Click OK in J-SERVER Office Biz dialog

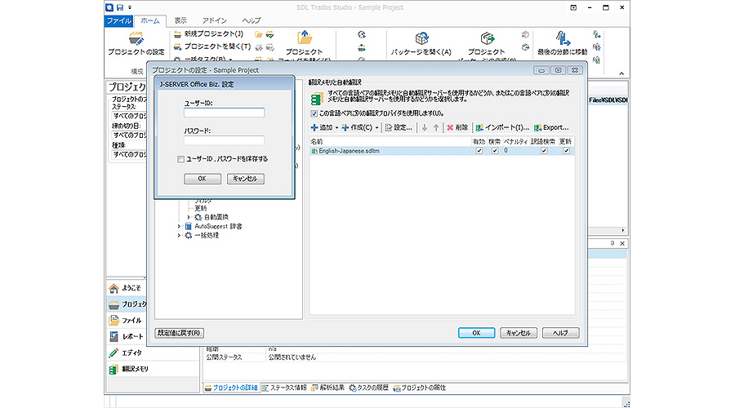(x=202, y=179)
